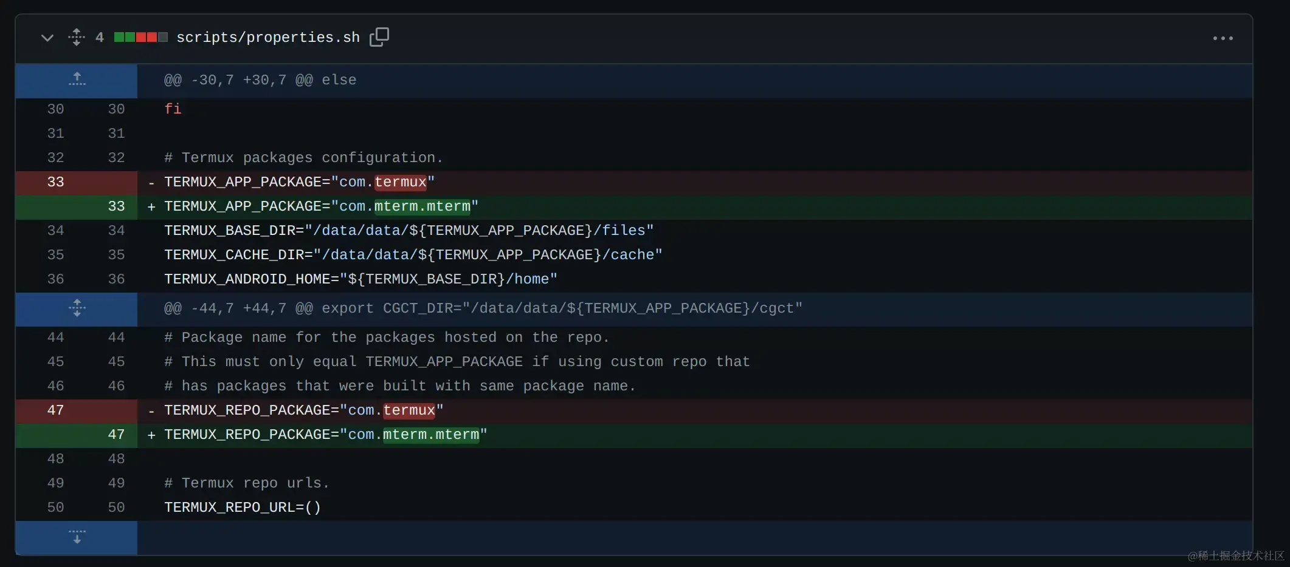
Task: Copy the scripts/properties.sh file path
Action: [x=379, y=37]
